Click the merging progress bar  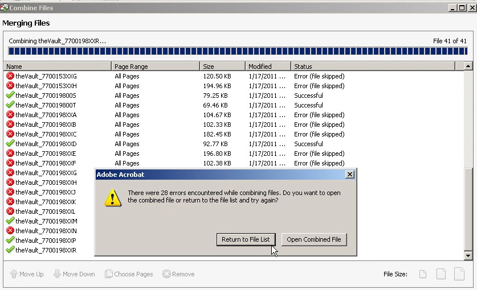[x=238, y=51]
